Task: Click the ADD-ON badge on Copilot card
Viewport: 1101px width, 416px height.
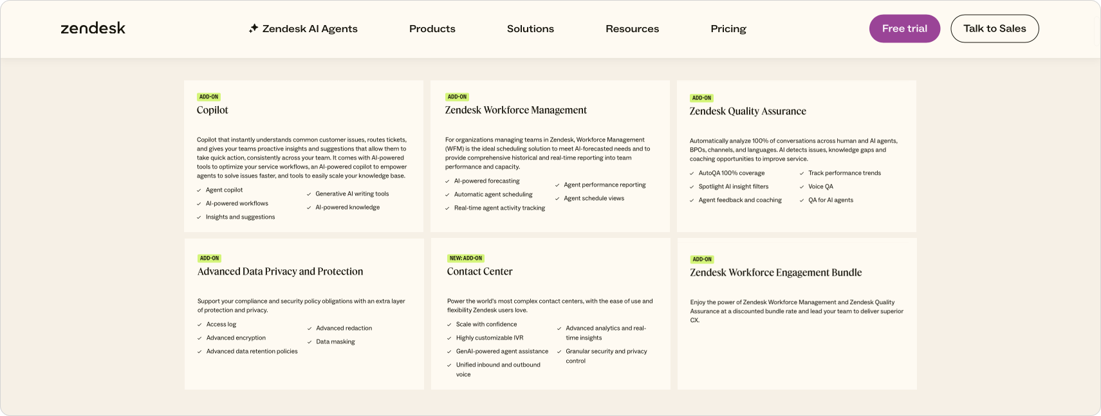Action: point(209,97)
